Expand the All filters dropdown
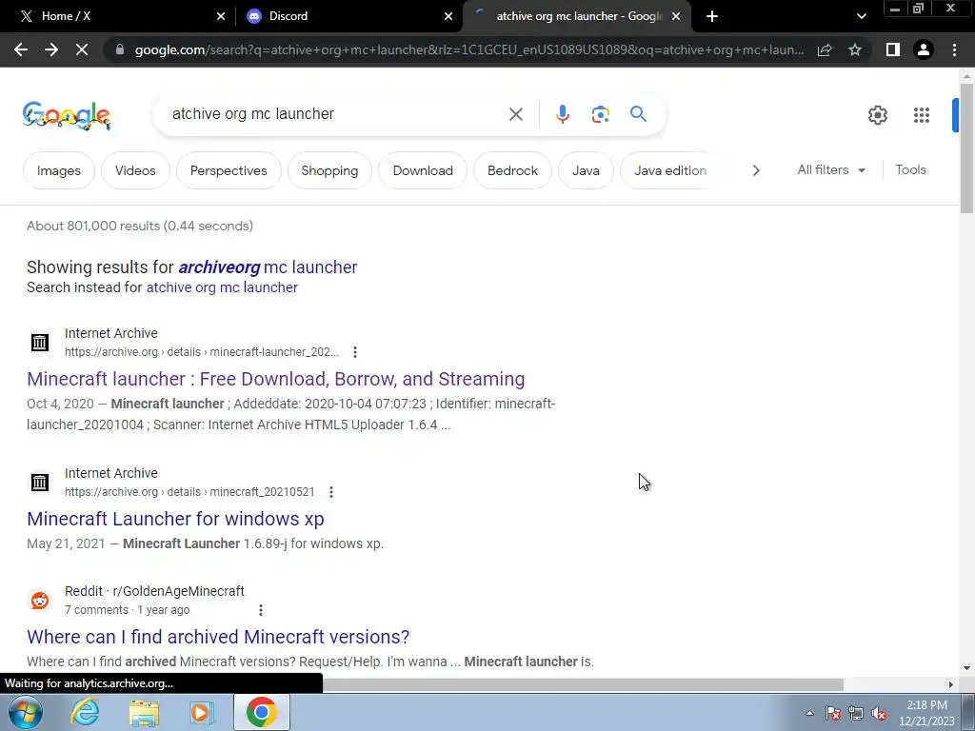975x731 pixels. (x=831, y=169)
